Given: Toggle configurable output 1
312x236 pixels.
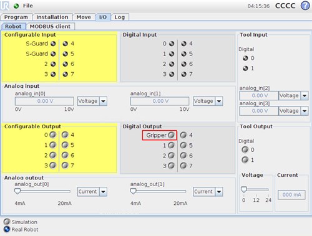Looking at the screenshot, I should click(53, 145).
